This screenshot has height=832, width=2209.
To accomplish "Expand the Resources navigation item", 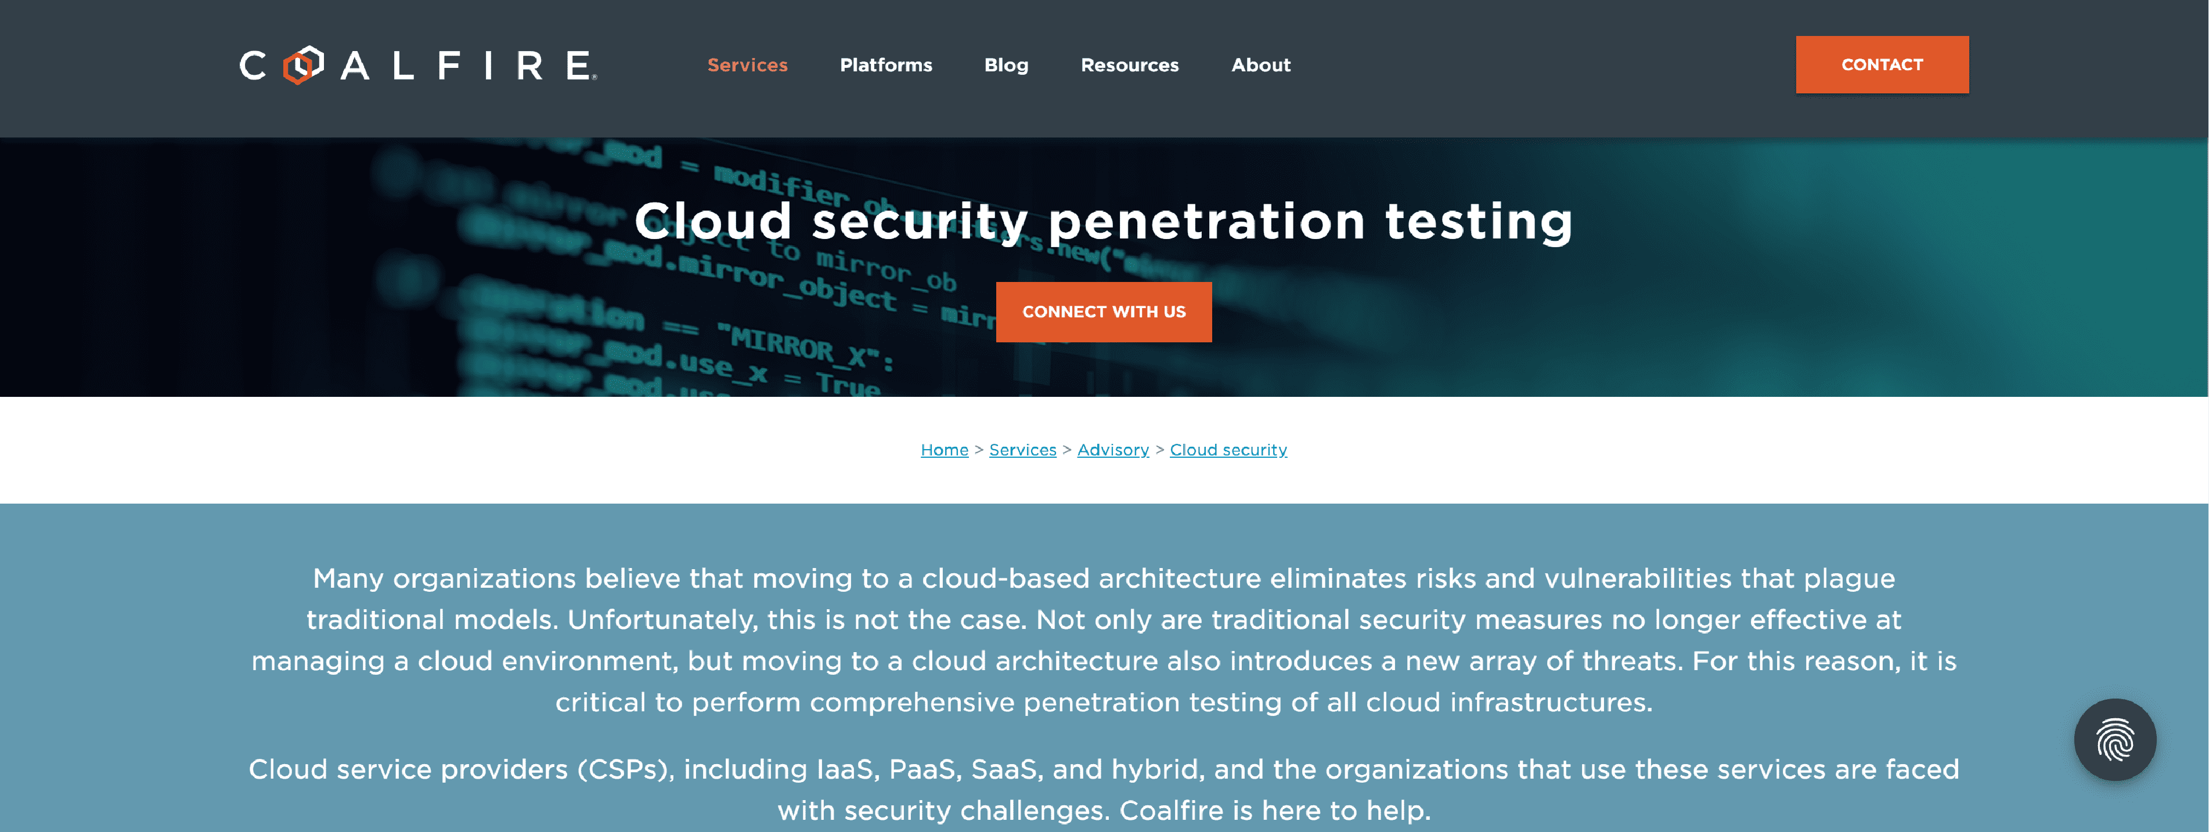I will 1129,65.
